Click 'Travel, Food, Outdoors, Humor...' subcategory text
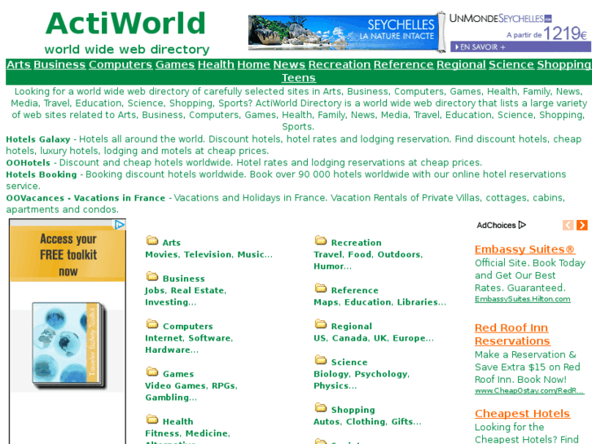 click(368, 261)
